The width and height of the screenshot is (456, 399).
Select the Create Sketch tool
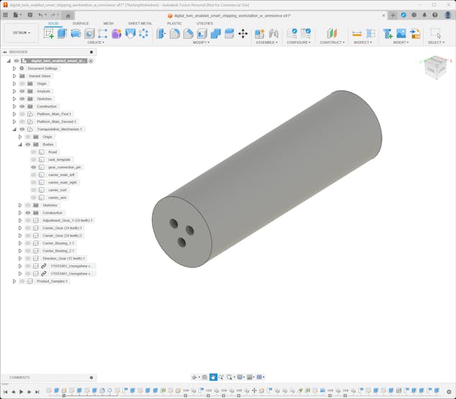pos(49,33)
